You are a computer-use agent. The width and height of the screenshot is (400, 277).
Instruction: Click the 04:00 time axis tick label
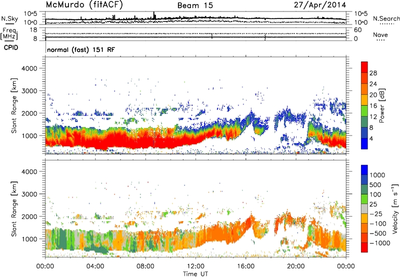tap(95, 266)
